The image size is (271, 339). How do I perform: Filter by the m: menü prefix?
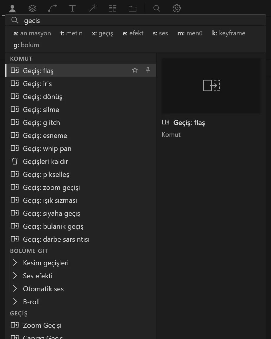click(x=190, y=33)
